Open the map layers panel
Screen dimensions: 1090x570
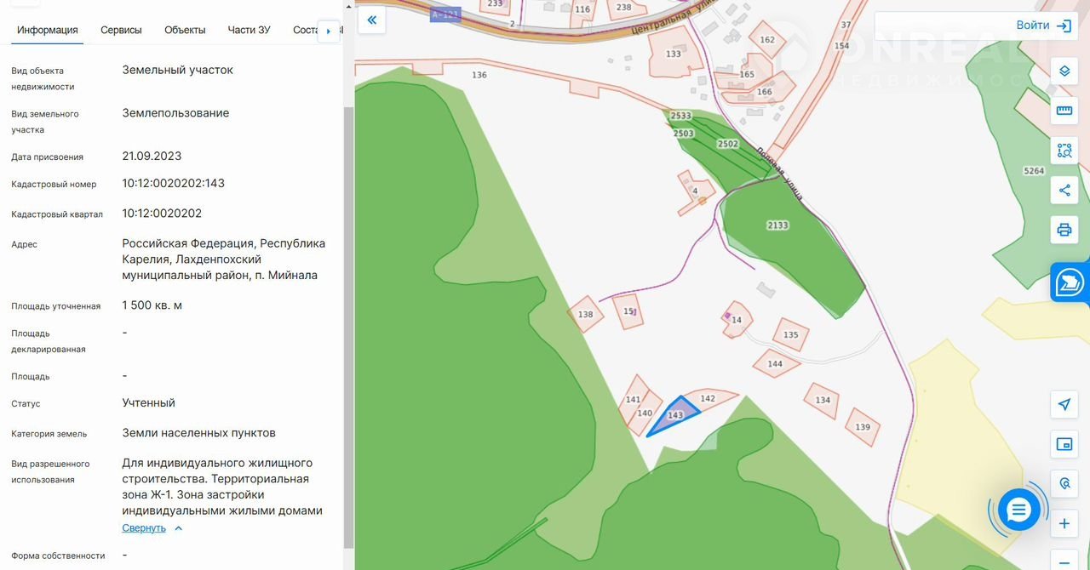1064,71
